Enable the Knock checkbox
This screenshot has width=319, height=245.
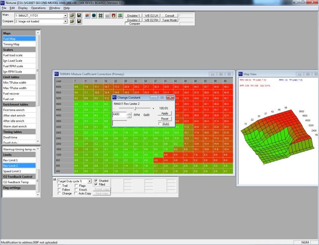click(x=76, y=190)
